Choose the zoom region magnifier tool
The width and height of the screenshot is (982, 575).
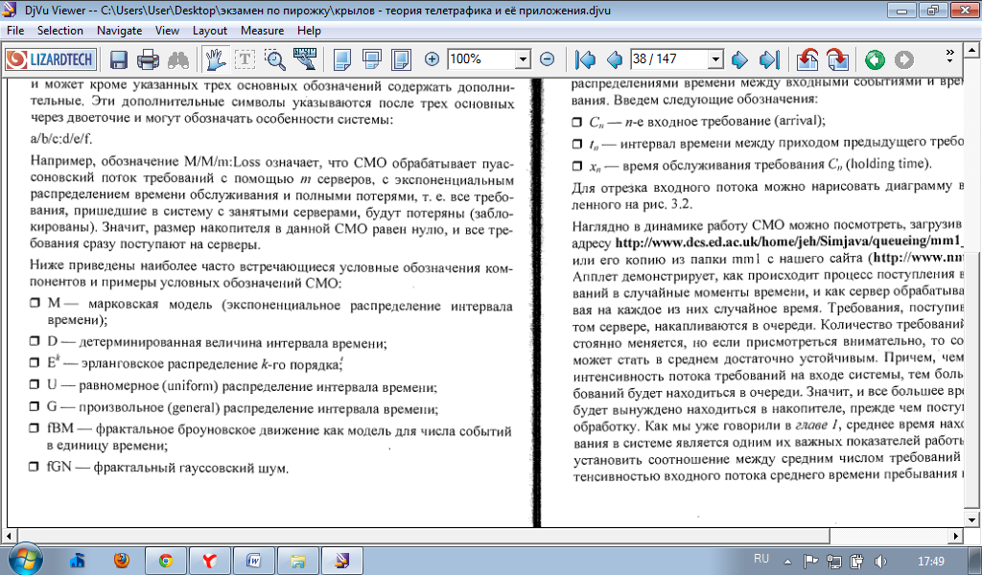274,60
